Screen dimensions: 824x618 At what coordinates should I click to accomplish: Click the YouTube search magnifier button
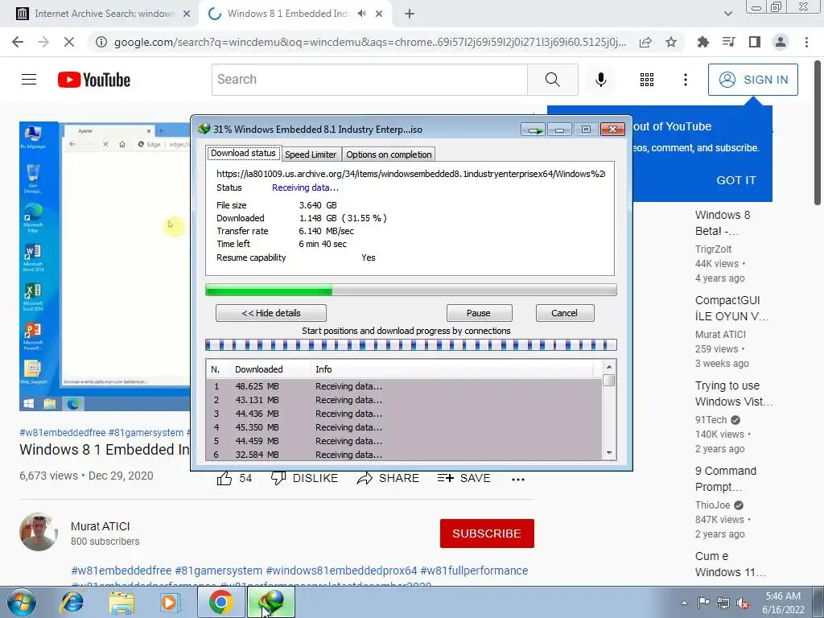(552, 80)
